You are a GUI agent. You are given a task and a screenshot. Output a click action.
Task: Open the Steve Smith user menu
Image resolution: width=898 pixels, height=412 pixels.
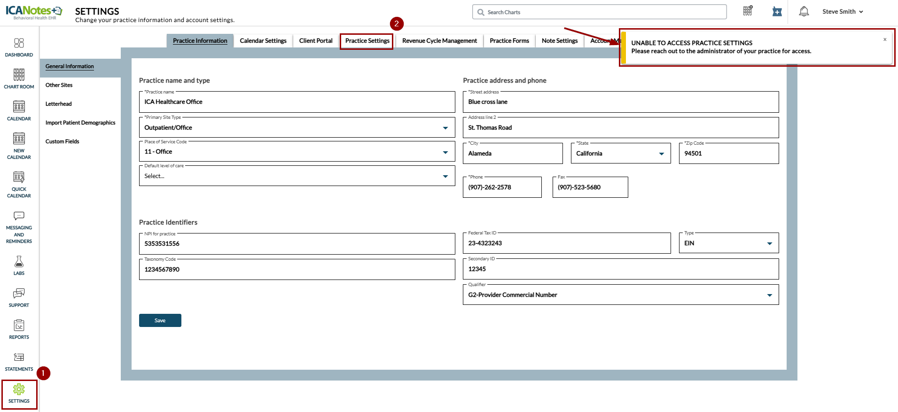coord(842,12)
